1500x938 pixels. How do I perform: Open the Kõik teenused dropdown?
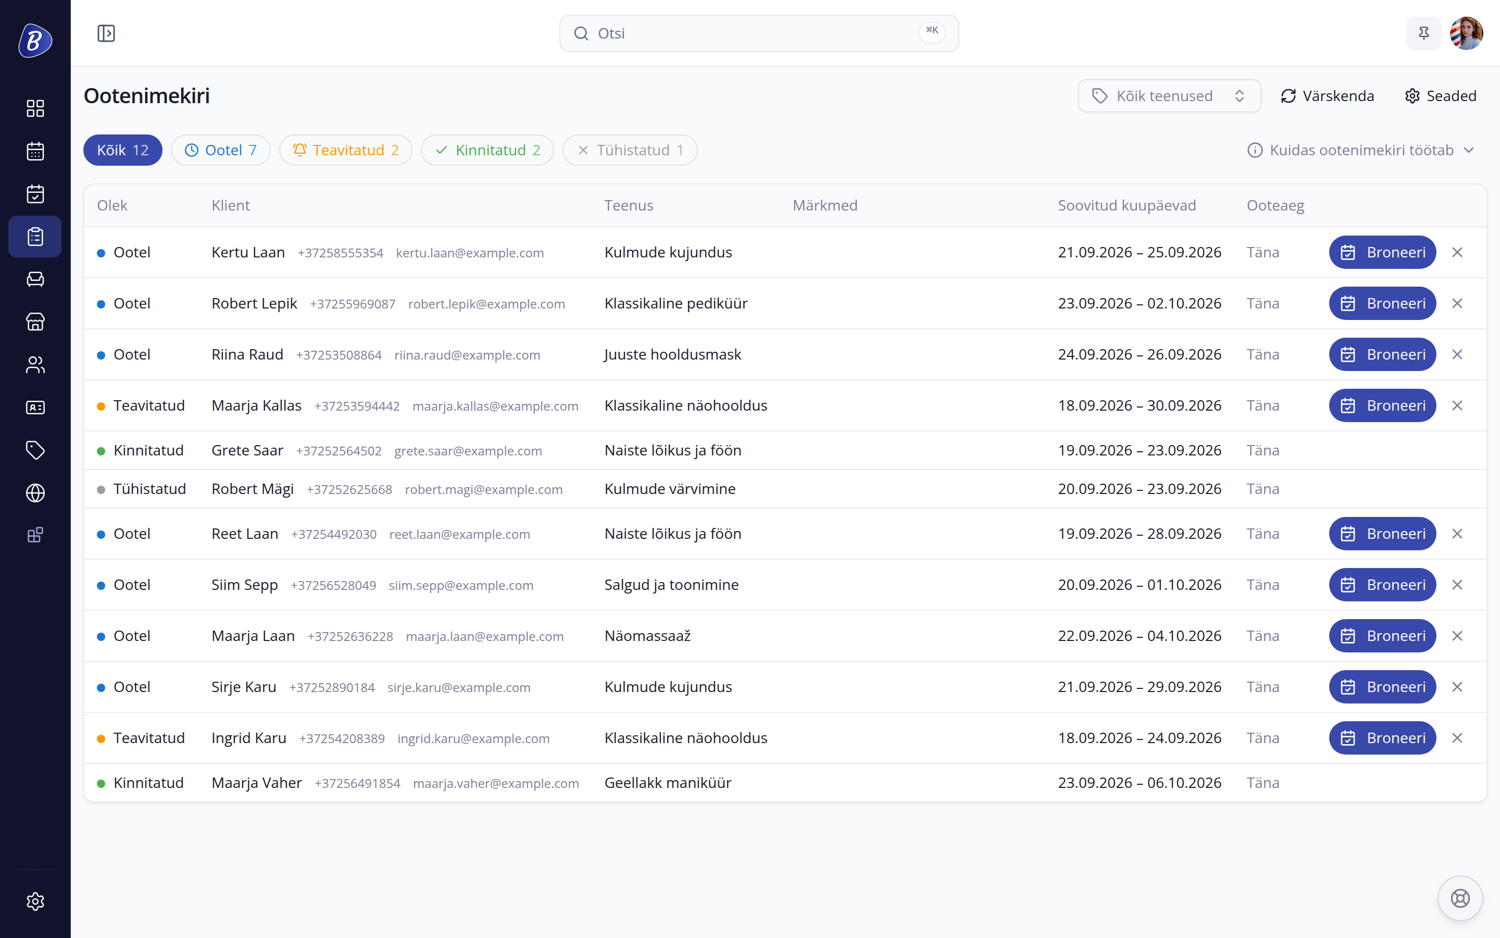click(x=1169, y=96)
